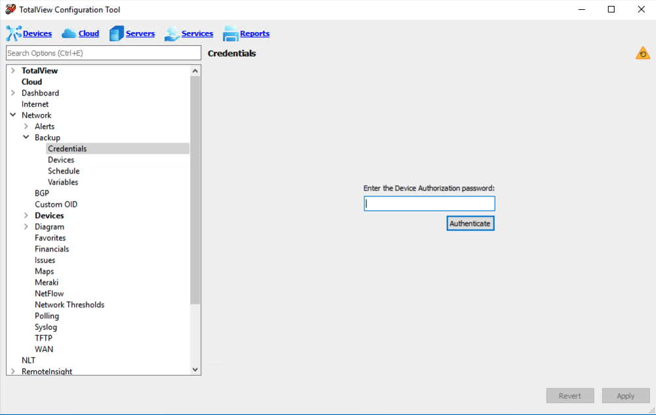
Task: Select TFTP in the tree
Action: pyautogui.click(x=43, y=338)
